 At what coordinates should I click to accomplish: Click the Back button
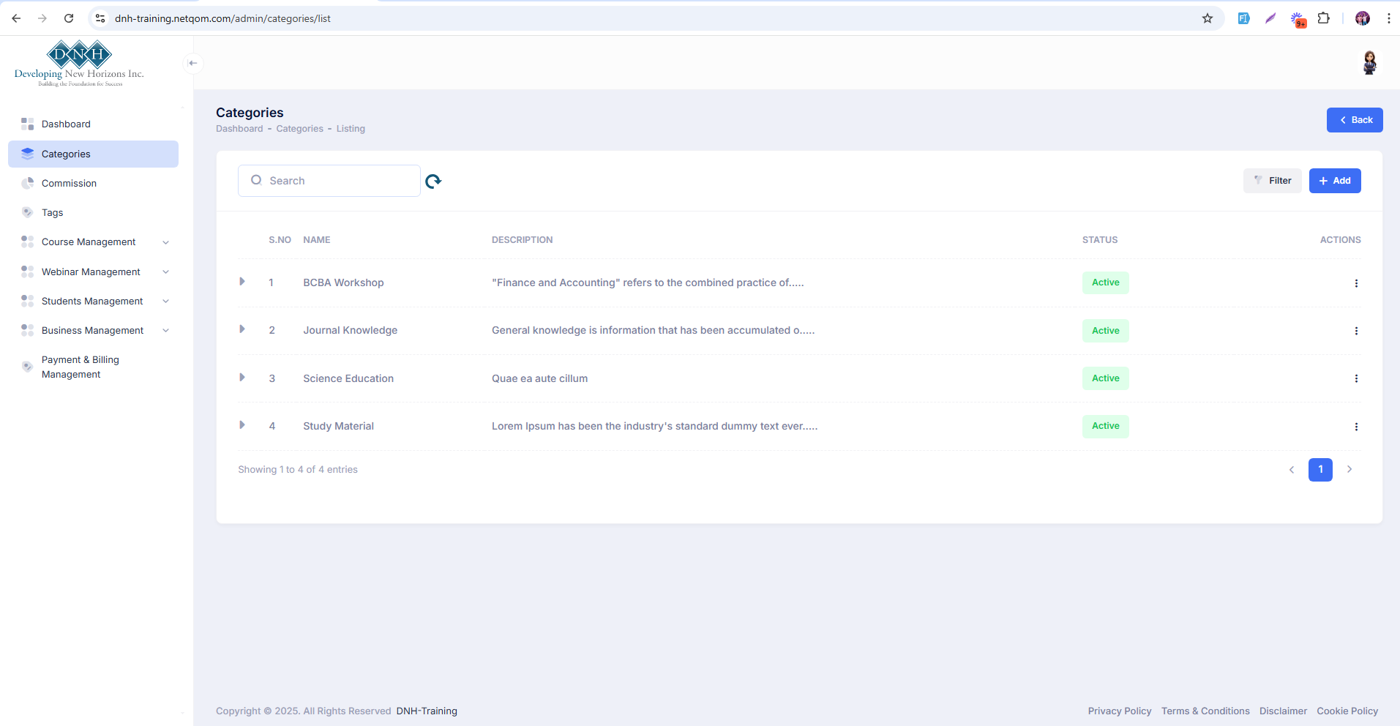pos(1355,120)
